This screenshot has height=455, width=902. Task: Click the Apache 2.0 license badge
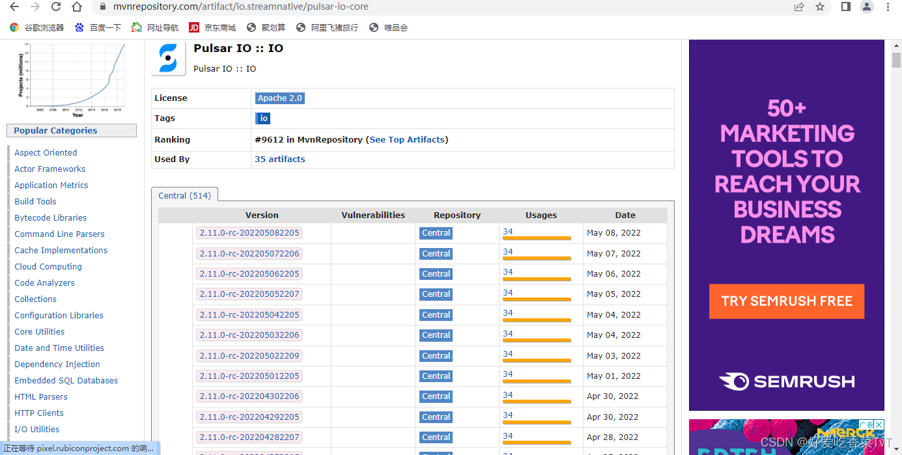tap(279, 98)
